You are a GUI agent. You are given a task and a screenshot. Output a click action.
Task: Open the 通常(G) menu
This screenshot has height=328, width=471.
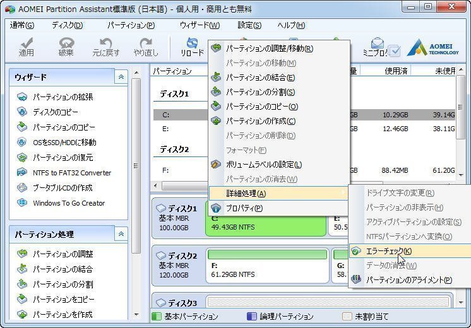coord(22,25)
